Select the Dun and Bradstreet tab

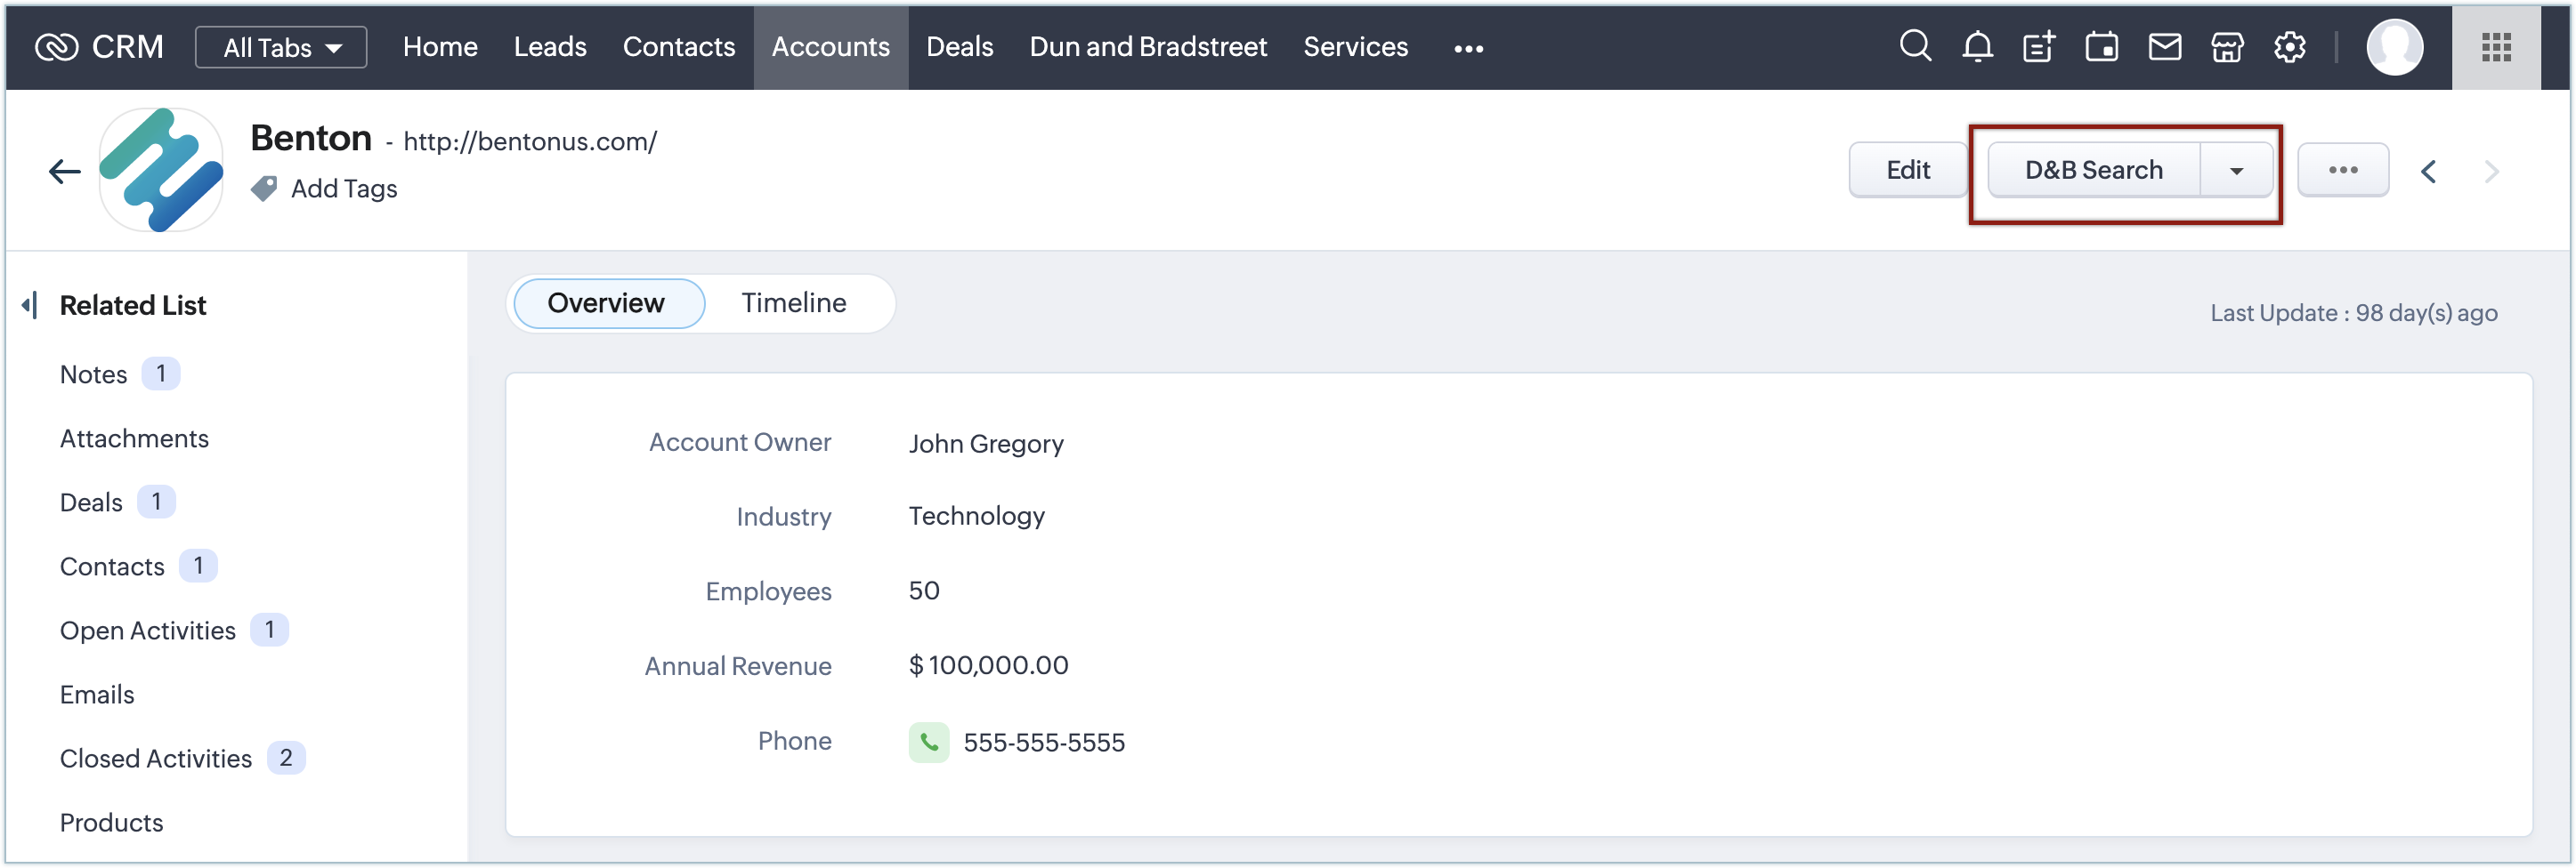pos(1148,47)
